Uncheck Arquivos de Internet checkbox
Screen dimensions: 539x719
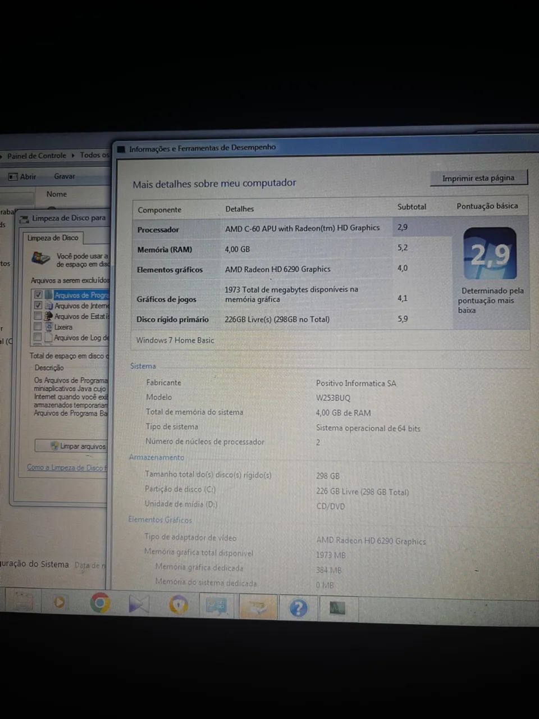click(38, 305)
